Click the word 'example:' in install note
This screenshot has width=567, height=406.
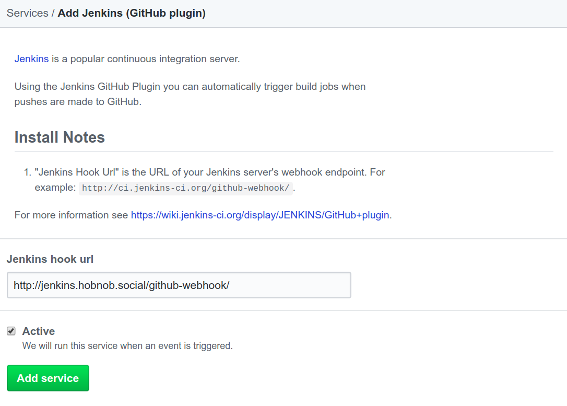55,188
